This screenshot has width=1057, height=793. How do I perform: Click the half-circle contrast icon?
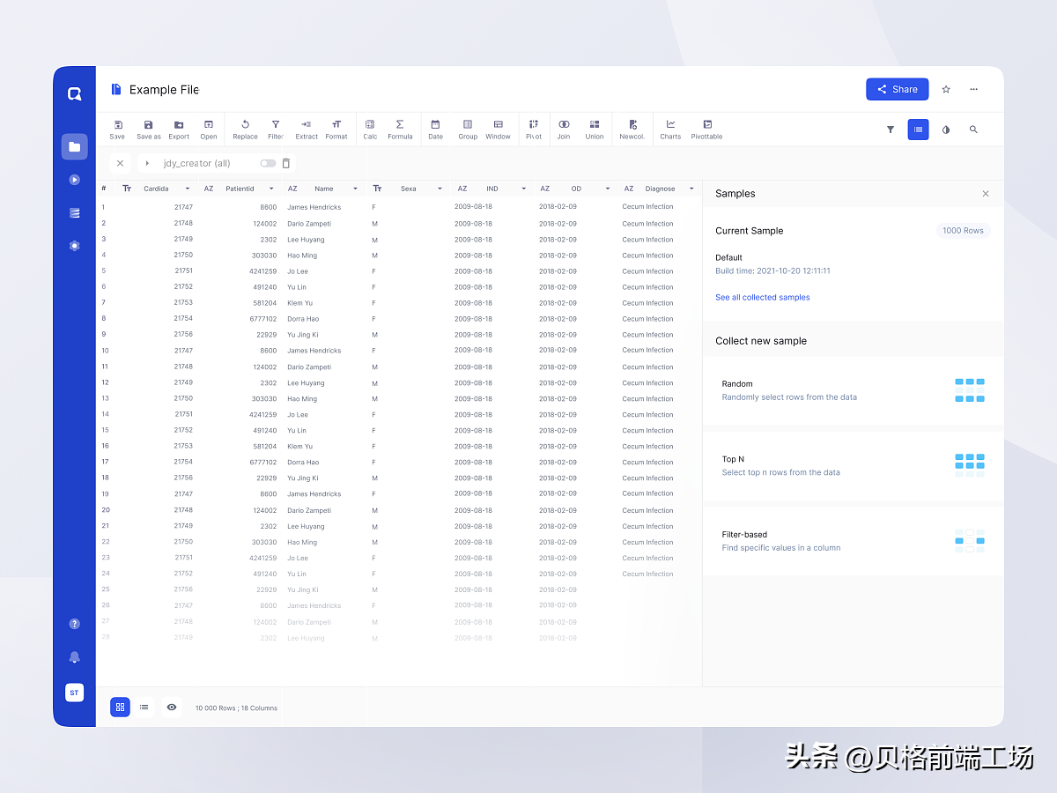[946, 130]
